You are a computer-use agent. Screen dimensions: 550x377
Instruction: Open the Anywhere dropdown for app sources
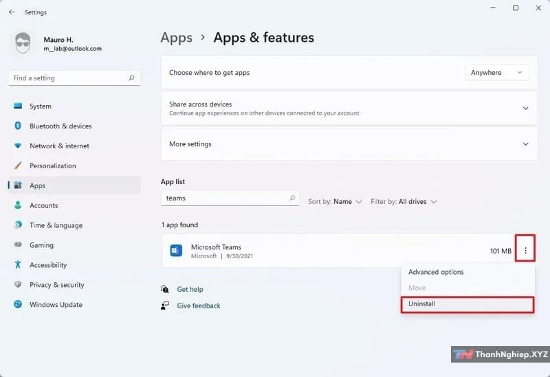click(x=496, y=73)
